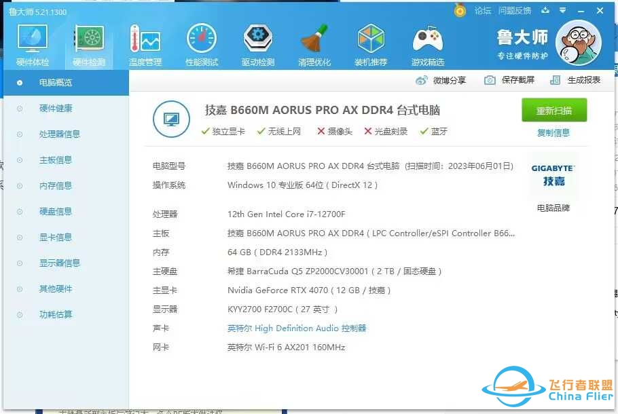Click 复制信息 copy info link
618x414 pixels.
(553, 133)
